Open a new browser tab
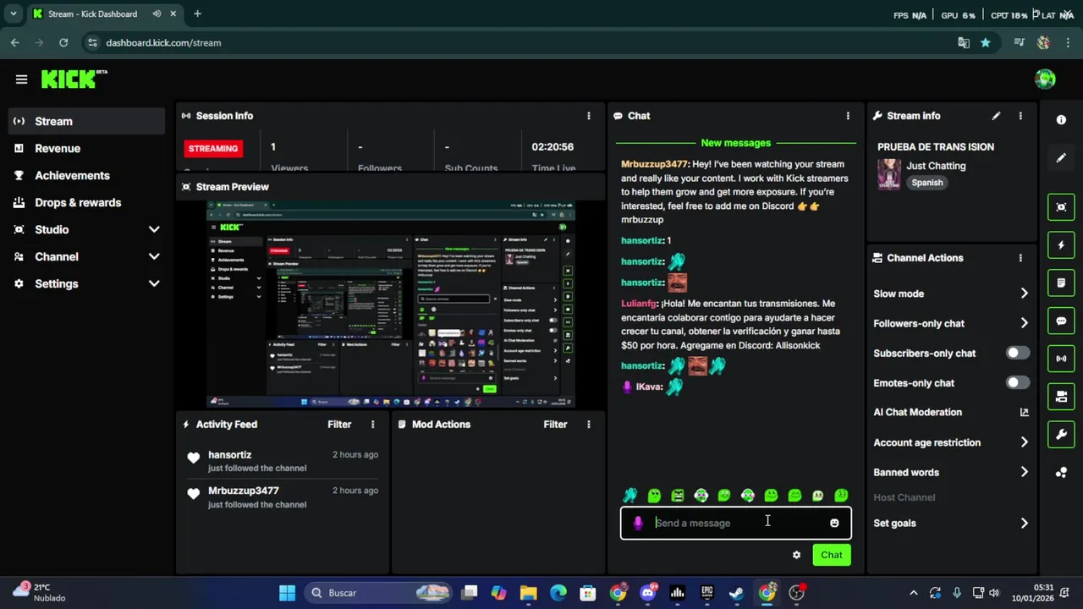Image resolution: width=1083 pixels, height=609 pixels. click(x=197, y=14)
